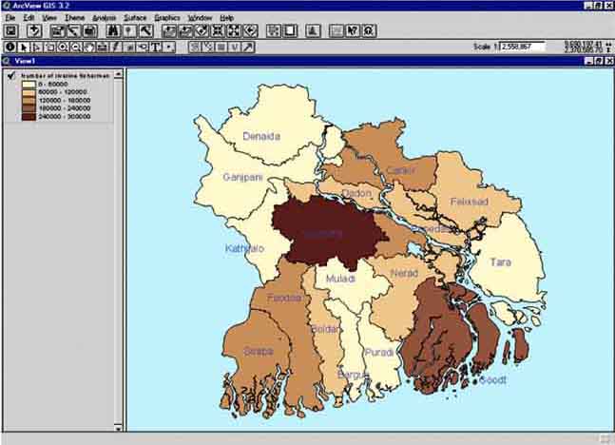Image resolution: width=615 pixels, height=445 pixels.
Task: Toggle the fishermen theme visibility checkbox
Action: [10, 75]
